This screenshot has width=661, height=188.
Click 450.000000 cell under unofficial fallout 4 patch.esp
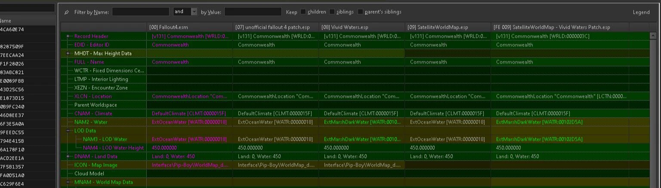(276, 148)
